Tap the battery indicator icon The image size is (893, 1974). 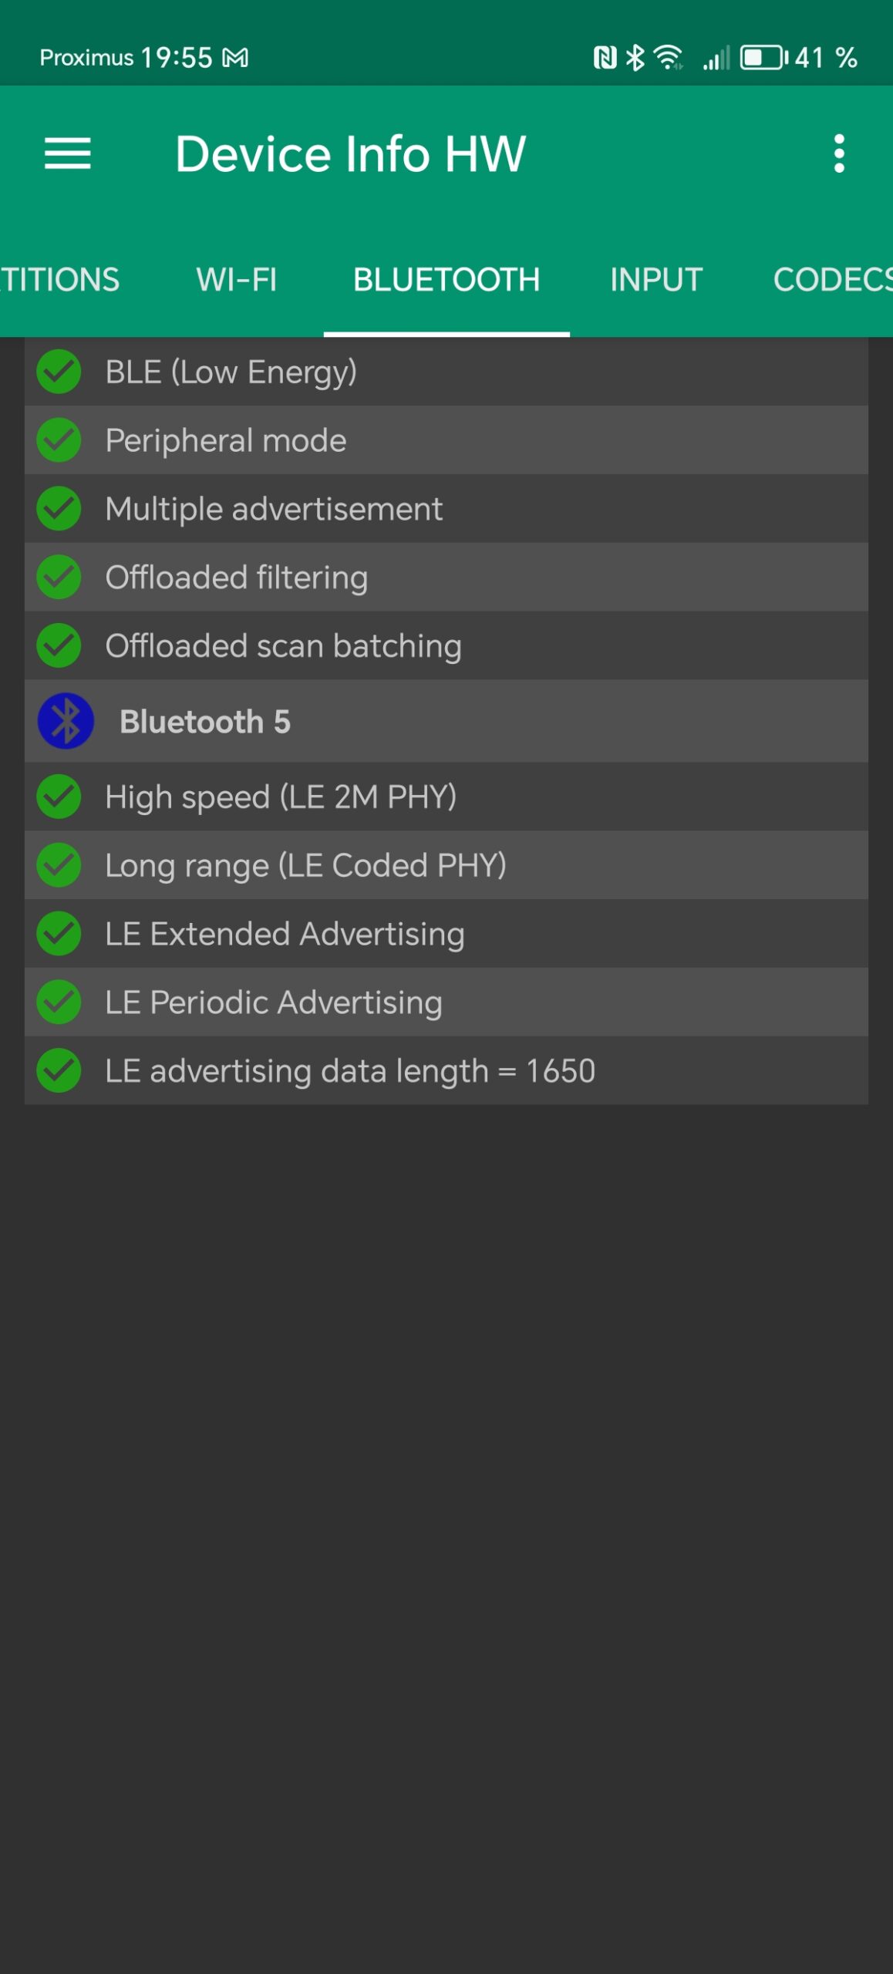(x=763, y=58)
